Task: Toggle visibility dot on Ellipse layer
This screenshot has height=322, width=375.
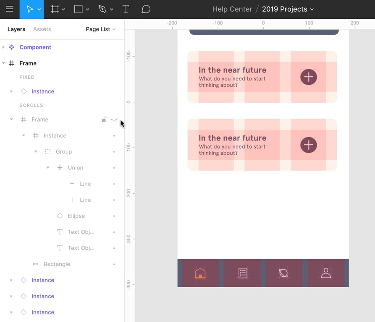Action: click(114, 216)
